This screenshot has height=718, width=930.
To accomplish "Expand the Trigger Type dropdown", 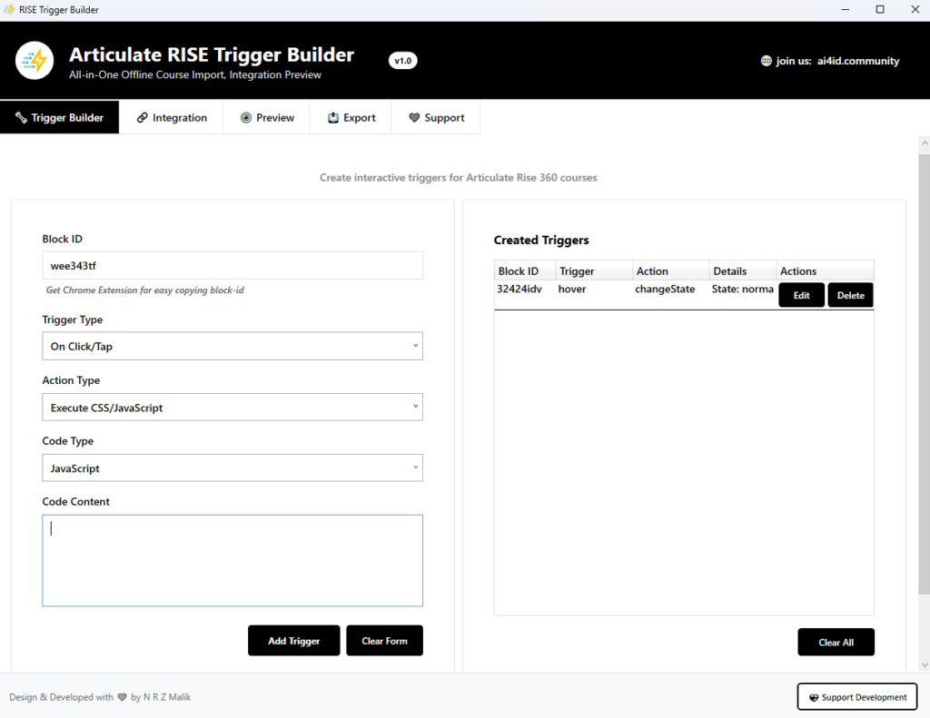I will pyautogui.click(x=232, y=347).
